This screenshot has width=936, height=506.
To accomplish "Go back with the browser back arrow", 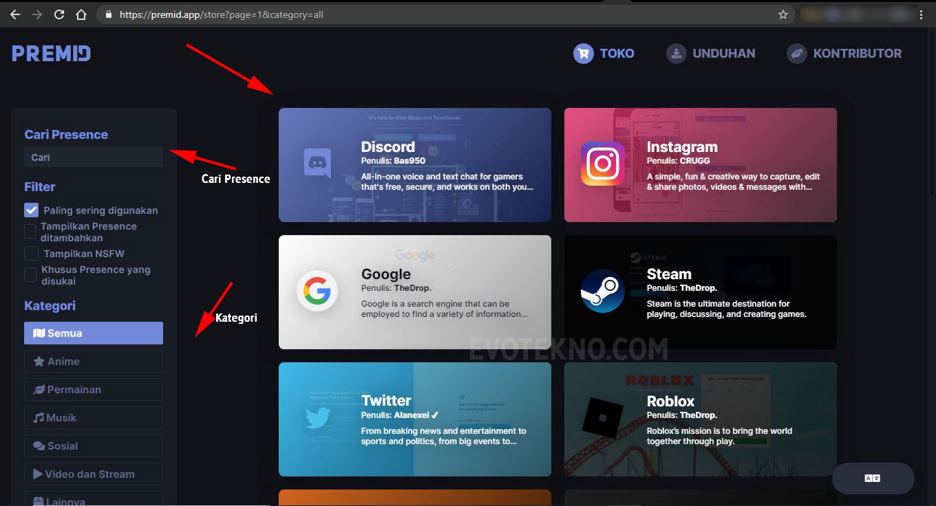I will (15, 14).
